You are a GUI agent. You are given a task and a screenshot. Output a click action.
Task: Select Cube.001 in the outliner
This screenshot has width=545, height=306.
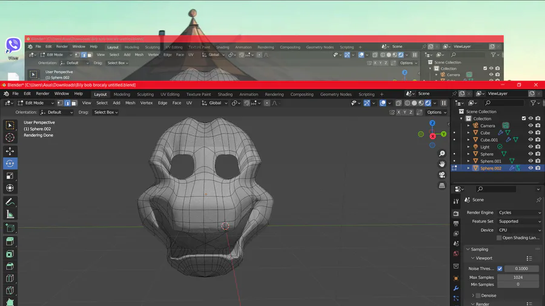(489, 140)
